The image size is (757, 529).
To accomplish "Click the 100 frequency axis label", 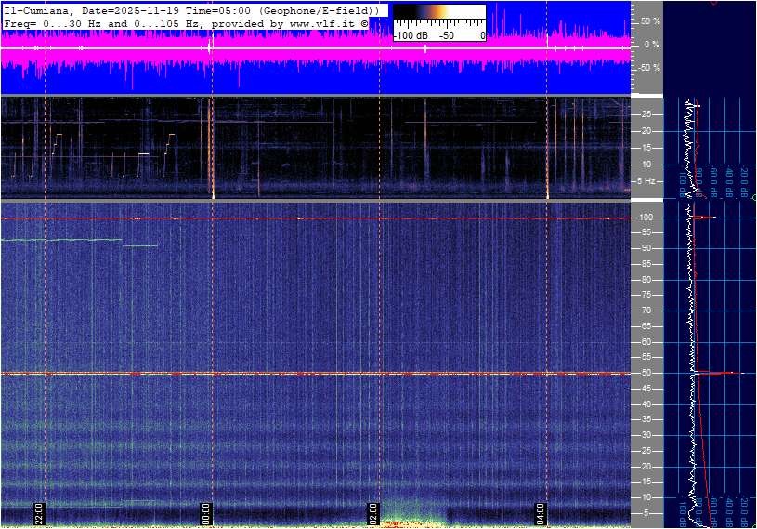I will (x=645, y=218).
